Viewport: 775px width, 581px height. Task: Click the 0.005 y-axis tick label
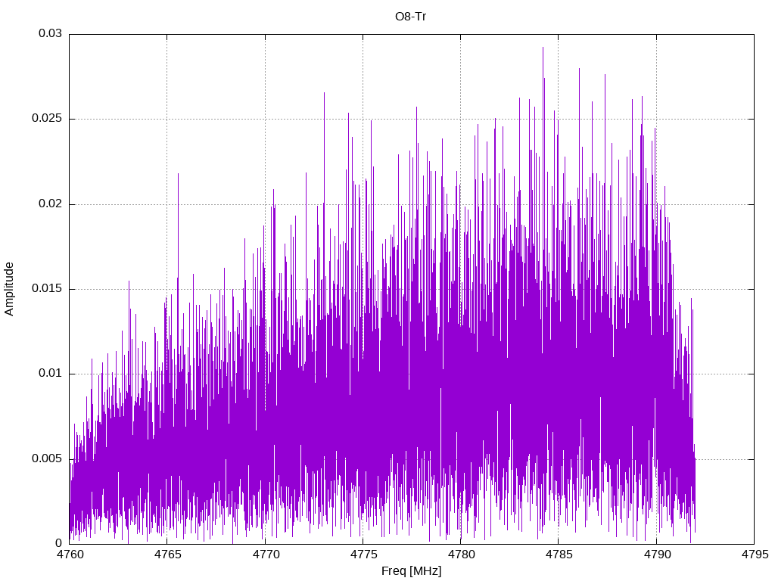(x=47, y=458)
